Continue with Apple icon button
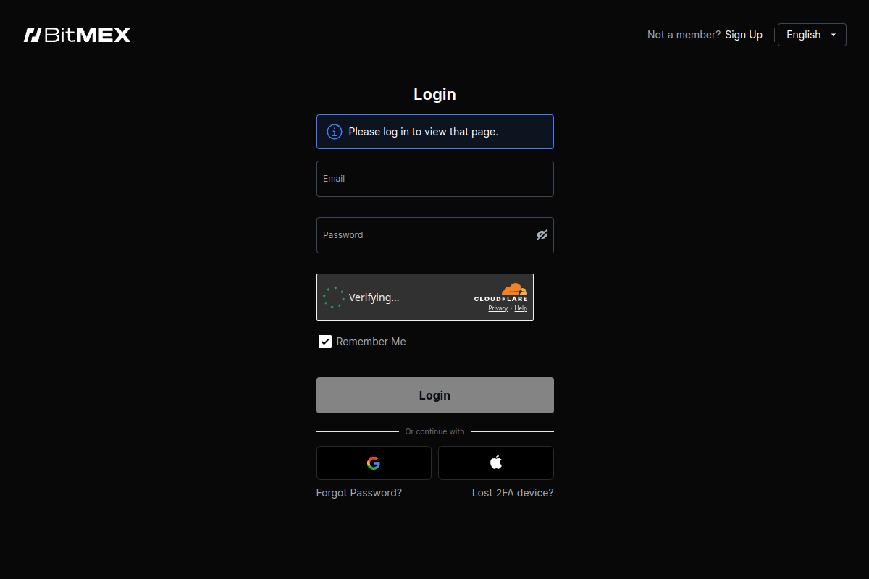 (x=496, y=463)
